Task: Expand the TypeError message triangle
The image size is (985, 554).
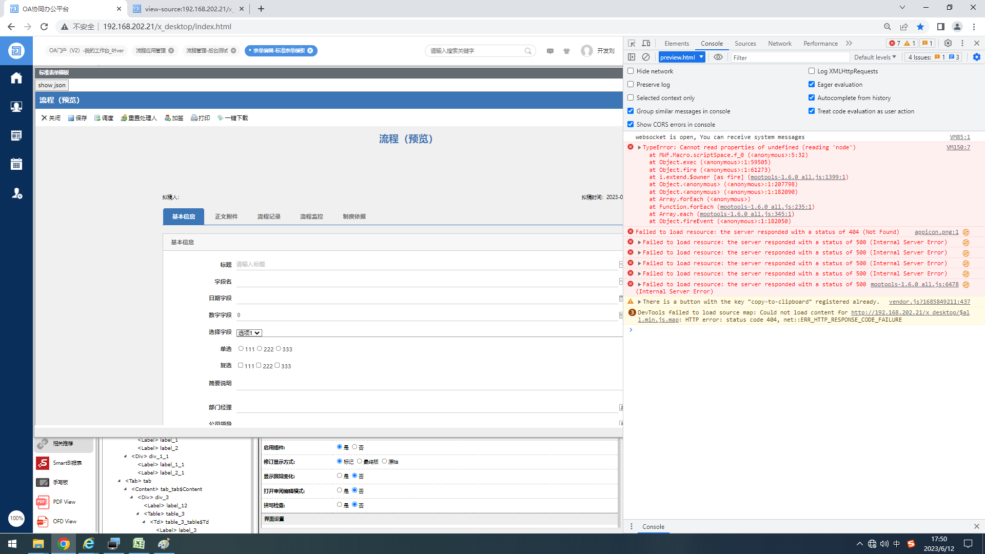Action: [x=639, y=147]
